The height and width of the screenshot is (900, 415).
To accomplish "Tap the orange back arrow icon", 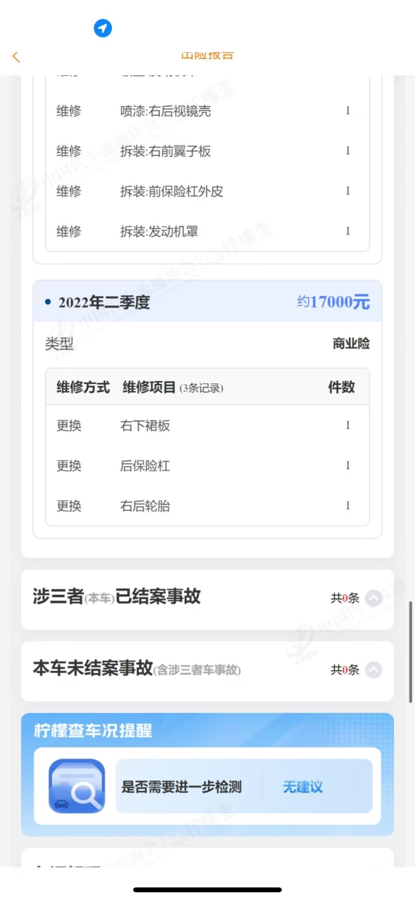I will click(x=16, y=57).
